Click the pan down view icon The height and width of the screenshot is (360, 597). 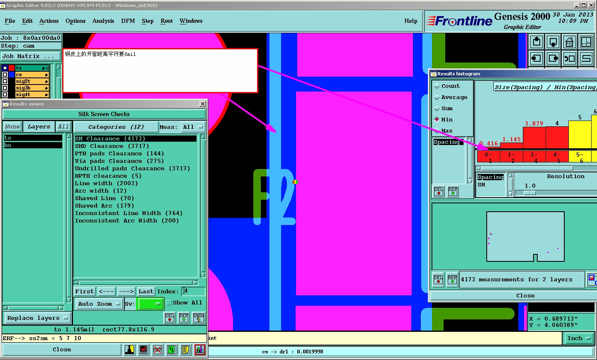pos(553,42)
